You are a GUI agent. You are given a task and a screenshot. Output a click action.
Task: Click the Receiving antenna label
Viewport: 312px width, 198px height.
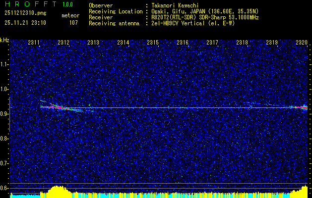[114, 23]
